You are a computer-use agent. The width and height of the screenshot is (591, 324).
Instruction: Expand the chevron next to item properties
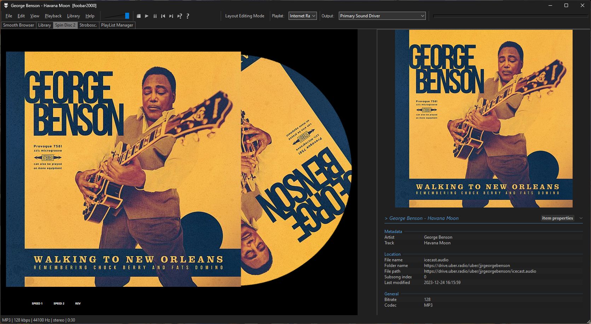(x=581, y=218)
